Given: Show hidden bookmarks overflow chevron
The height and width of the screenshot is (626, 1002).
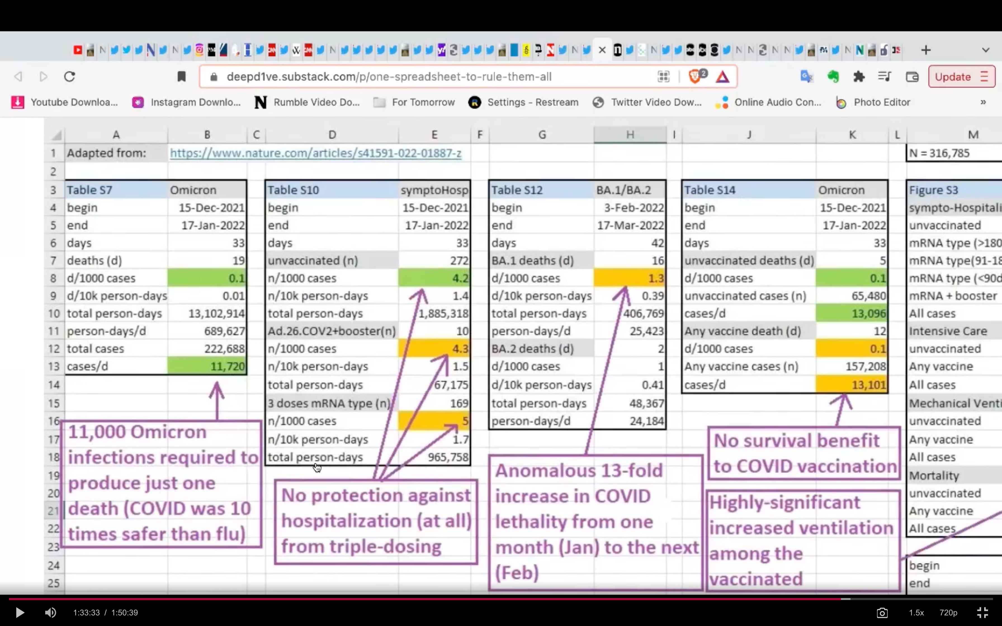Looking at the screenshot, I should [x=983, y=102].
